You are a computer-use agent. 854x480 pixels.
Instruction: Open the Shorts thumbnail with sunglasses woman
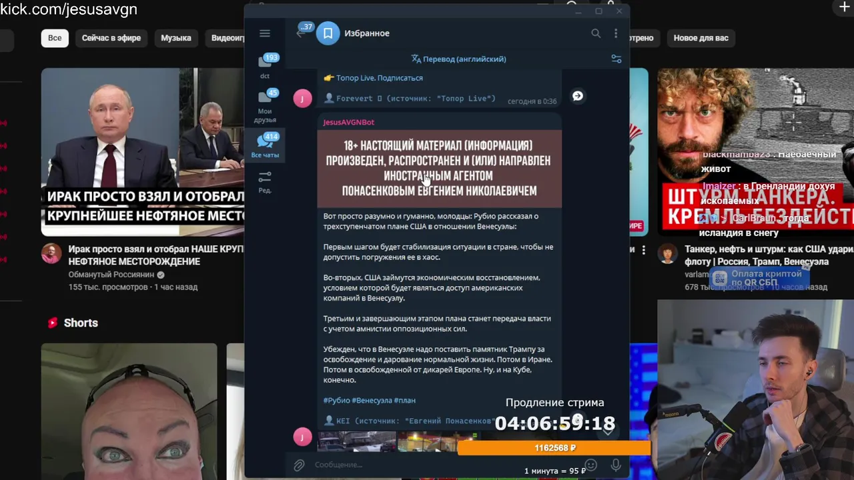[x=129, y=411]
